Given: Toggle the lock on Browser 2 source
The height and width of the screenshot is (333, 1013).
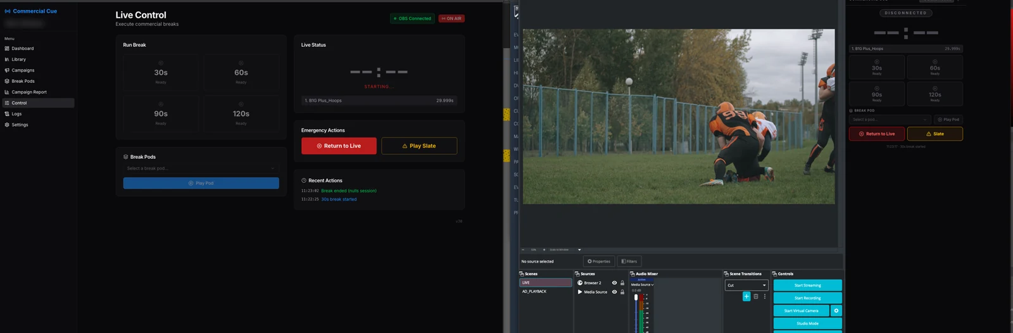Looking at the screenshot, I should click(622, 283).
